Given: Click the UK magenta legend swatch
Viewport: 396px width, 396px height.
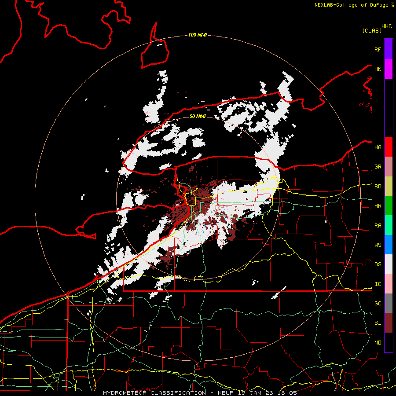Looking at the screenshot, I should click(389, 69).
